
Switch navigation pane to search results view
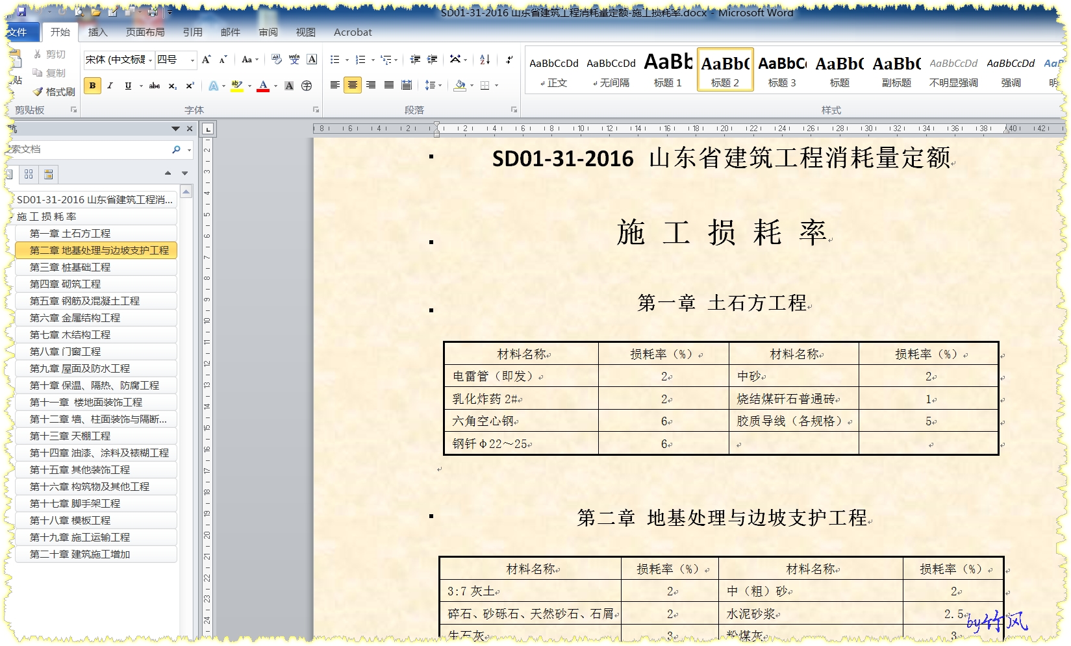[x=48, y=174]
